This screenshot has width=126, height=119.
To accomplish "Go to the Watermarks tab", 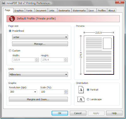I will [79, 10].
